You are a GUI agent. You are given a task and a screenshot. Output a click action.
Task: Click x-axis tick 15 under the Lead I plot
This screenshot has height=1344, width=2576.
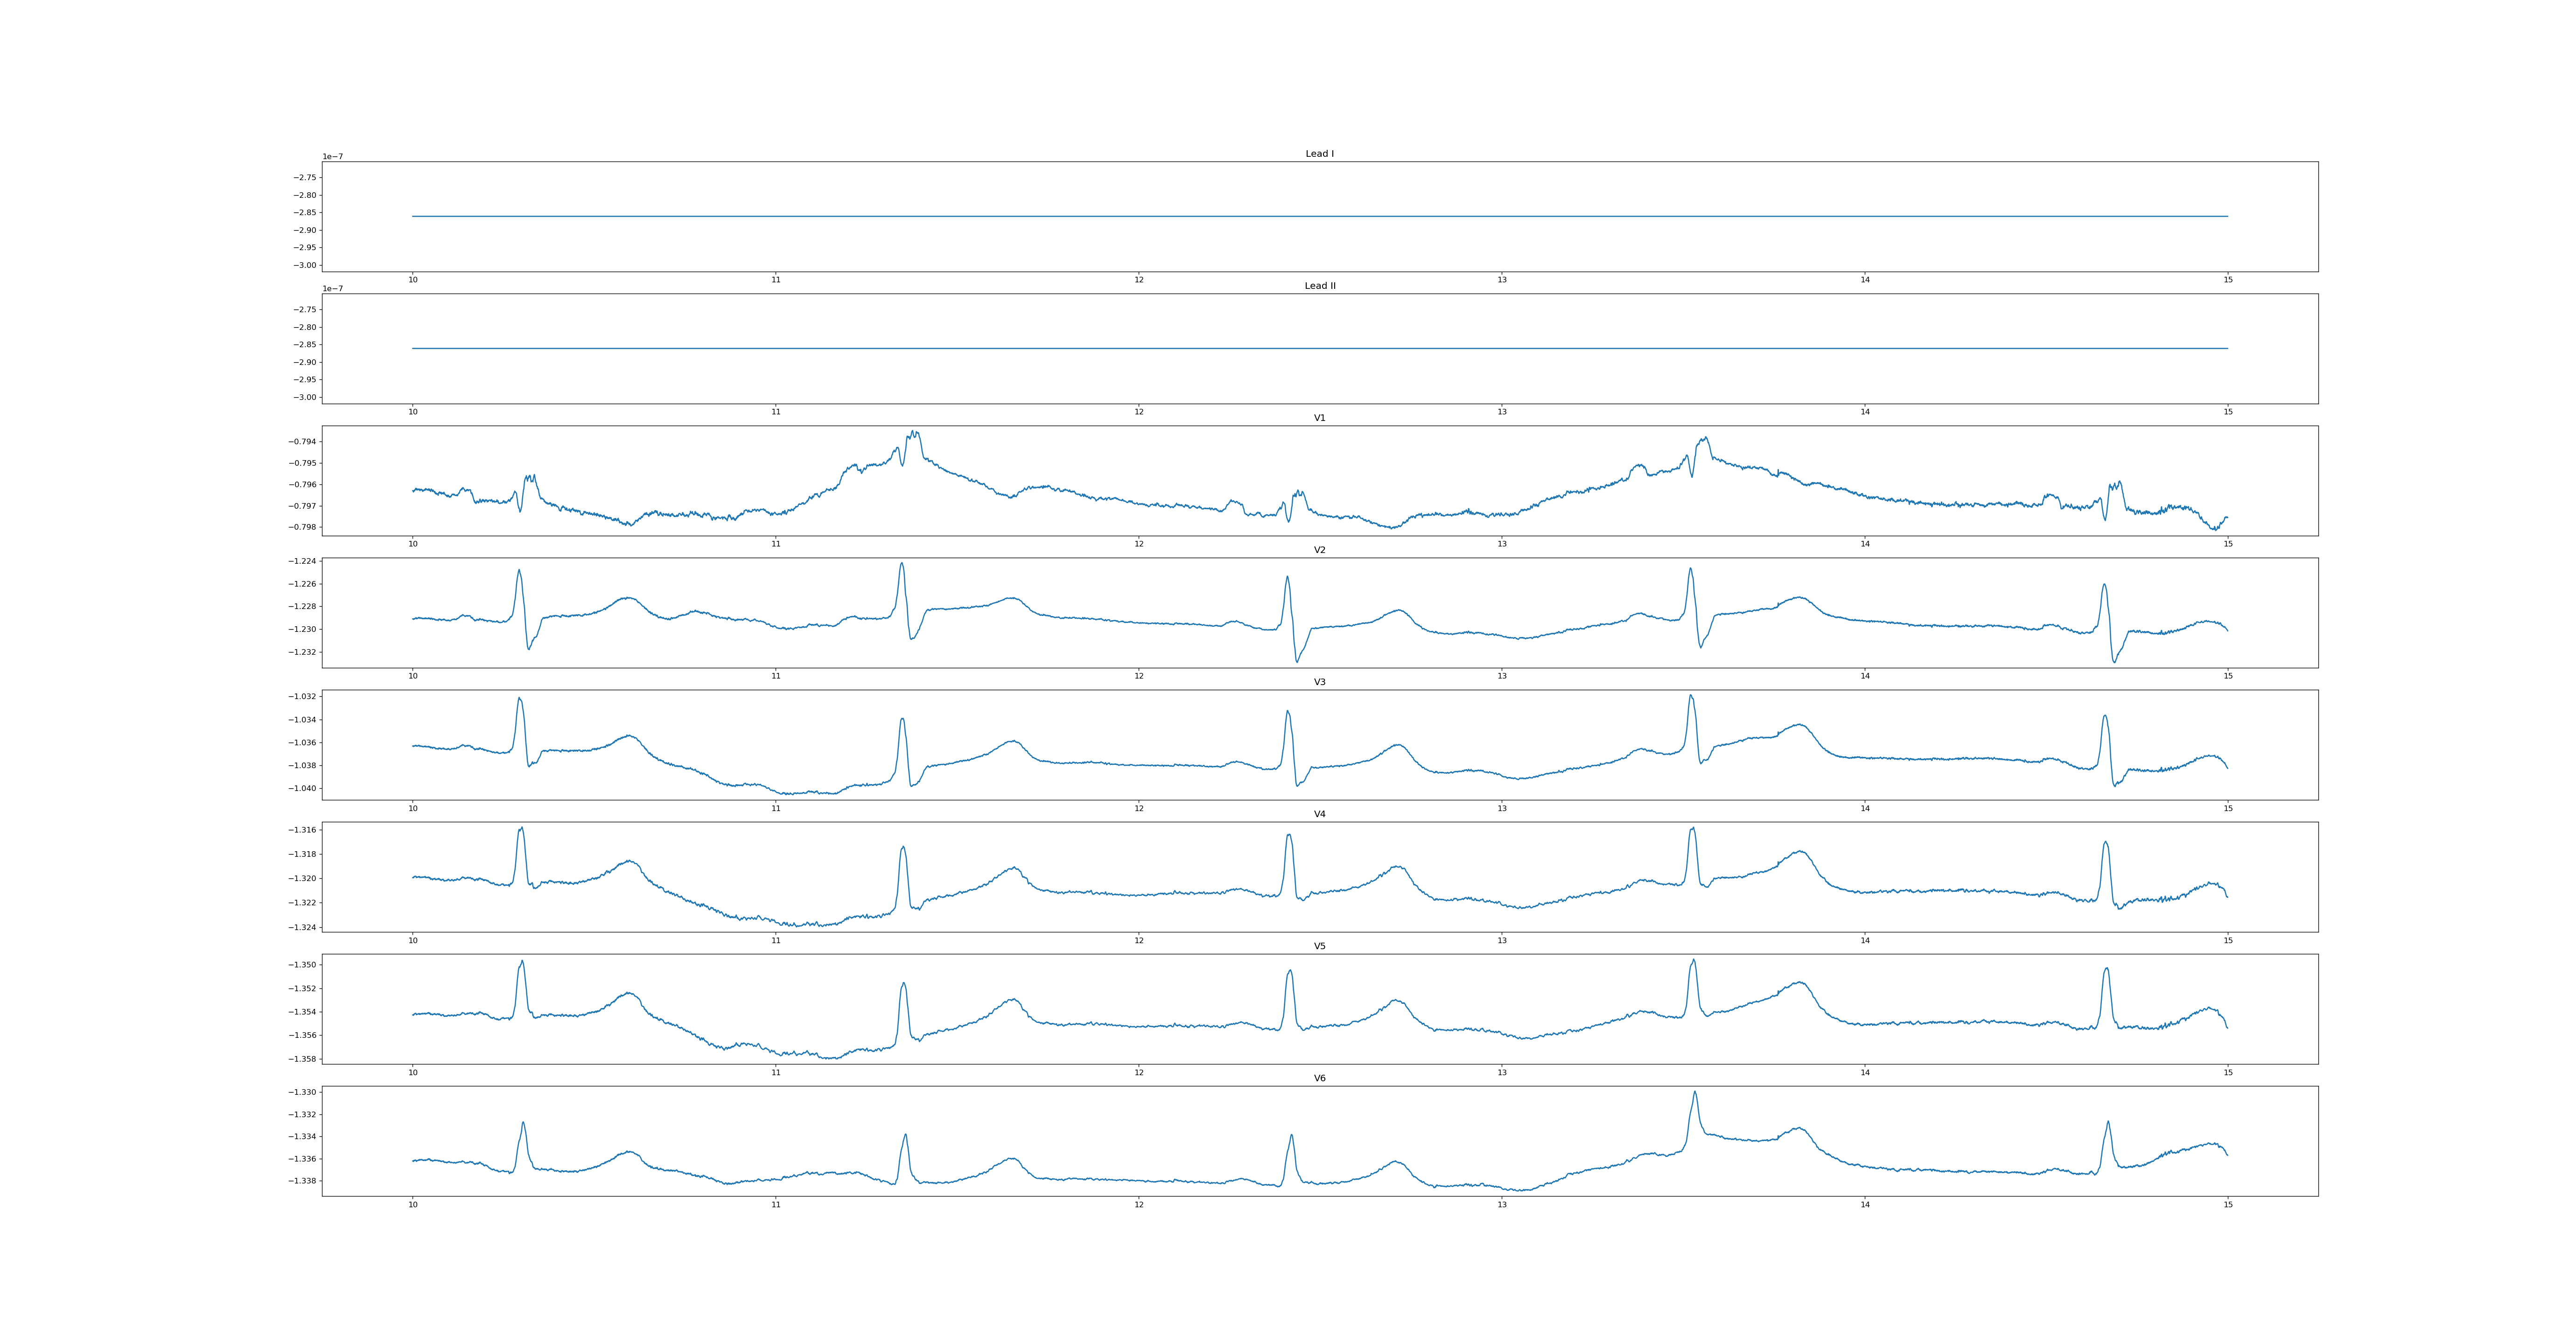[x=2228, y=280]
